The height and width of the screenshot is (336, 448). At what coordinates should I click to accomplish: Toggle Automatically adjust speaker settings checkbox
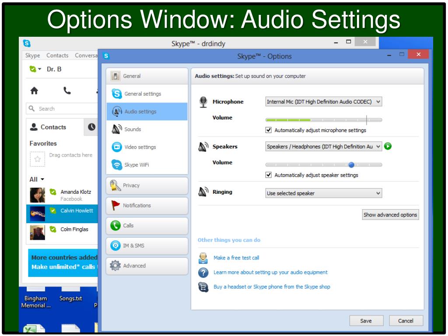pyautogui.click(x=268, y=175)
